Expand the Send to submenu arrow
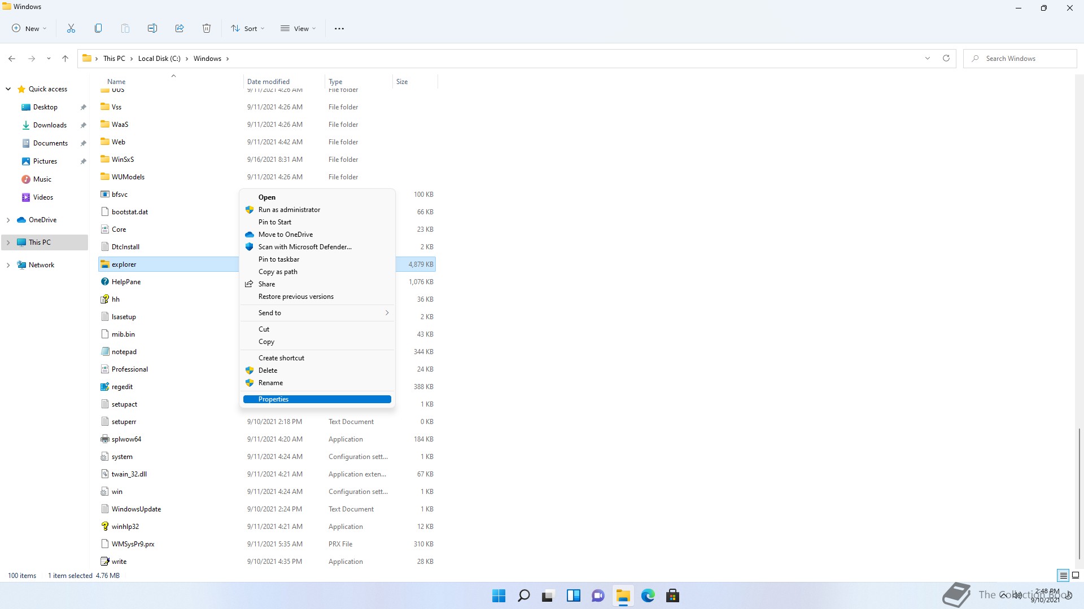Screen dimensions: 1084x609 click(387, 313)
